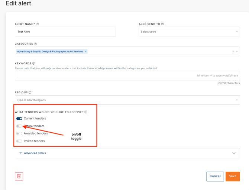This screenshot has width=249, height=190.
Task: Clear all selected categories with X
Action: pyautogui.click(x=233, y=52)
